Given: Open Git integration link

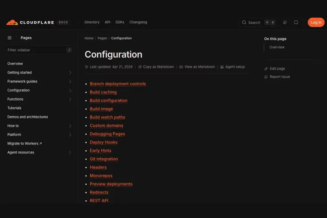Looking at the screenshot, I should tap(104, 159).
